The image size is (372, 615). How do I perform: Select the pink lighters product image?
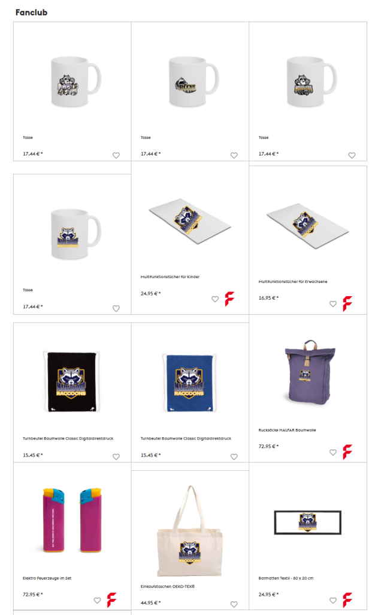point(72,520)
